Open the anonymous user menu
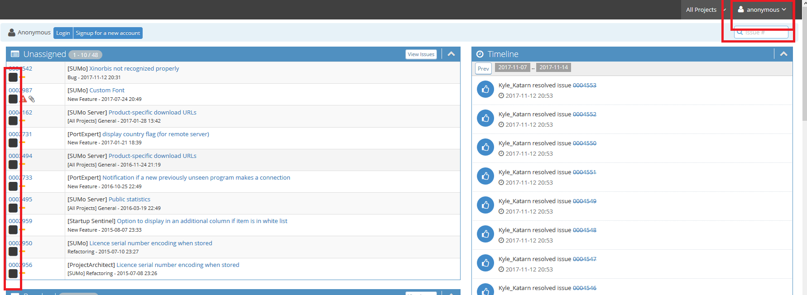The width and height of the screenshot is (807, 295). pyautogui.click(x=762, y=10)
